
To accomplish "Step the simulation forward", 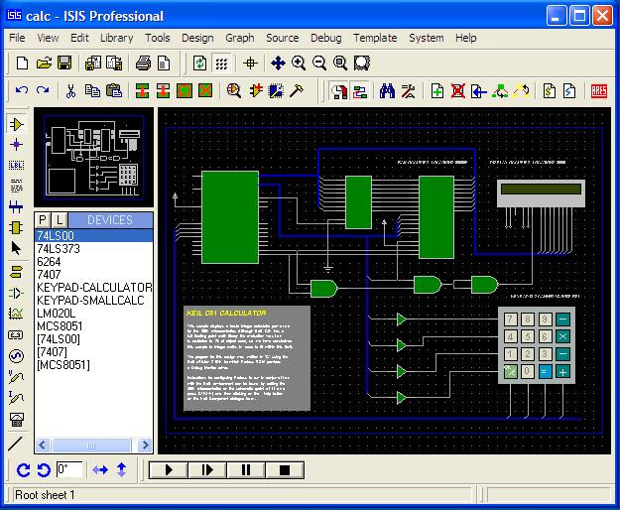I will click(207, 470).
